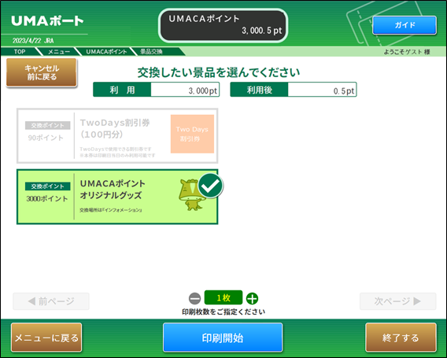
Task: Click the plus icon to increase print count
Action: (252, 299)
